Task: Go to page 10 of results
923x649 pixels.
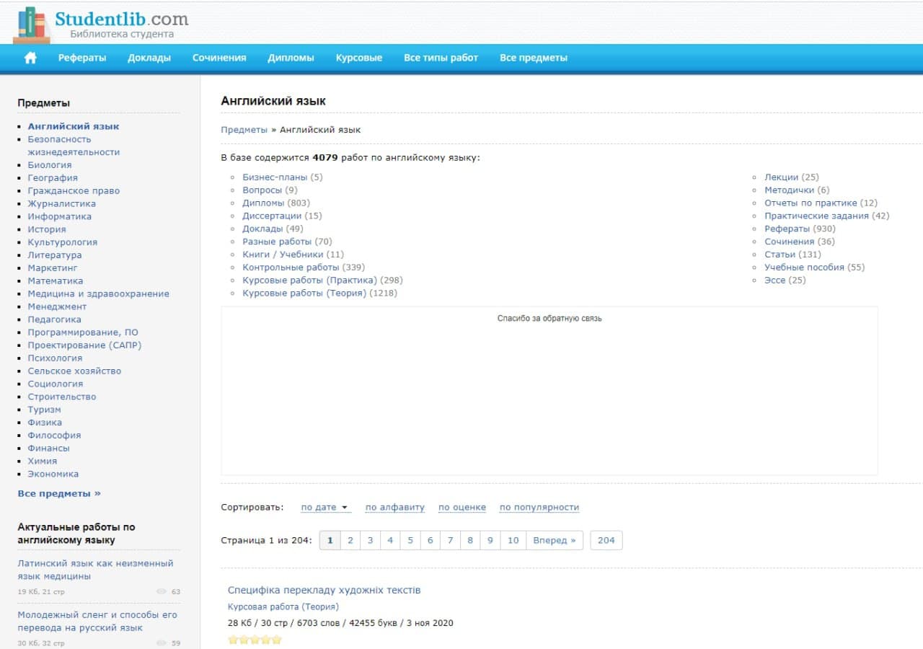Action: [513, 540]
